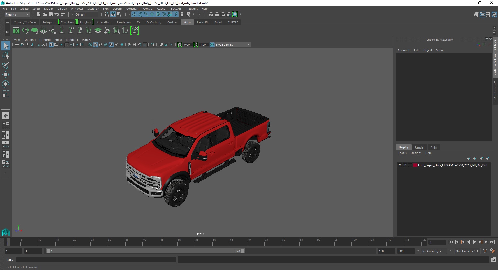Open the Attribute Editor side tab
Image resolution: width=498 pixels, height=270 pixels.
[495, 91]
